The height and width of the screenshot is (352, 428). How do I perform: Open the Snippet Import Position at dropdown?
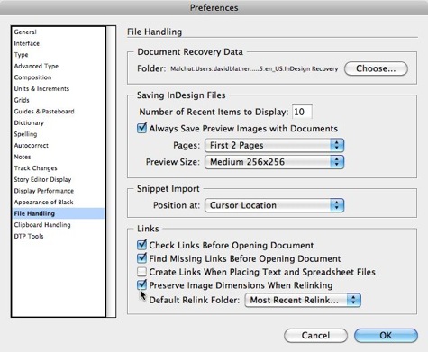click(274, 205)
